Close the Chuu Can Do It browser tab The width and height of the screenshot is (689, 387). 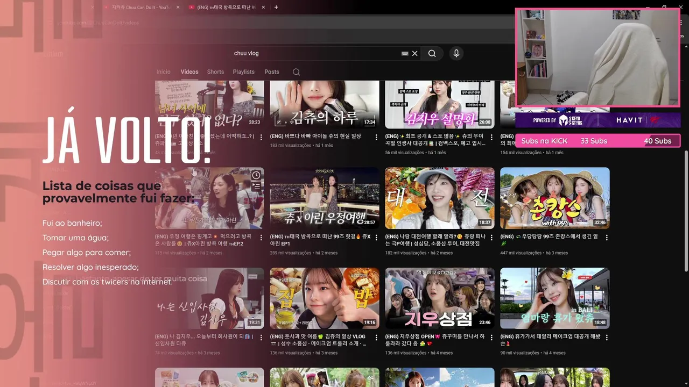click(x=179, y=8)
